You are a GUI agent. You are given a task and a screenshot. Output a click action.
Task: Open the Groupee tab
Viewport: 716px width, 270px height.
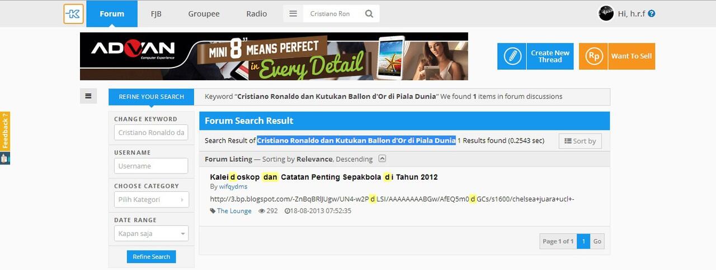pyautogui.click(x=204, y=13)
